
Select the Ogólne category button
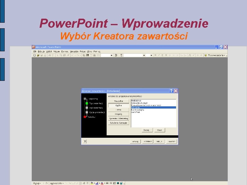pos(119,105)
